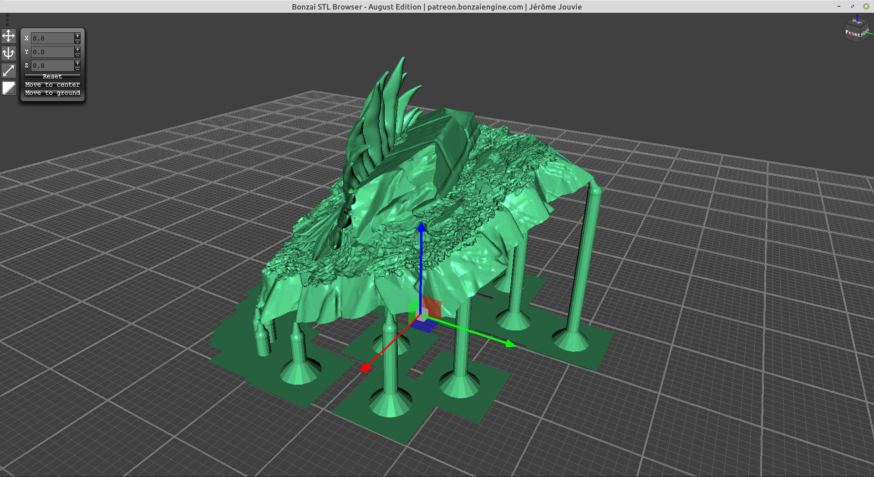Select the Scale tool
Viewport: 874px width, 477px height.
9,71
